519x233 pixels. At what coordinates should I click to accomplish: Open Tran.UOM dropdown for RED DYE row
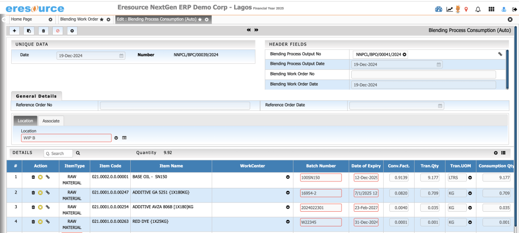[470, 222]
